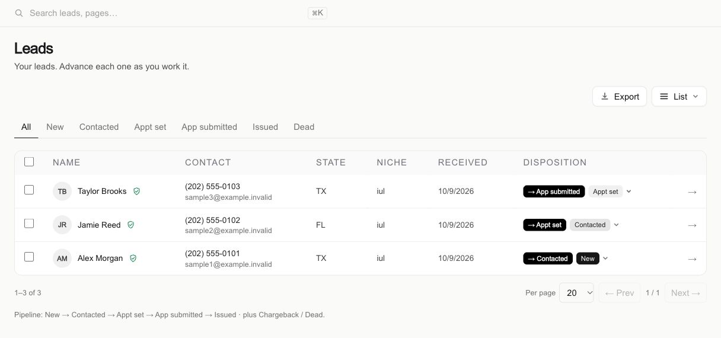
Task: Switch to the Contacted tab
Action: (x=99, y=127)
